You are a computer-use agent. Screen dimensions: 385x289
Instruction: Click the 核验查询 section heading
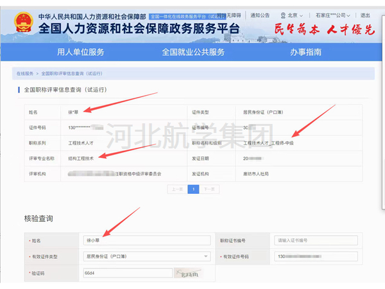coord(38,218)
